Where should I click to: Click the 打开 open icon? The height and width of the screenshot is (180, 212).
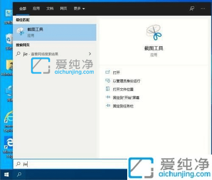[x=108, y=72]
